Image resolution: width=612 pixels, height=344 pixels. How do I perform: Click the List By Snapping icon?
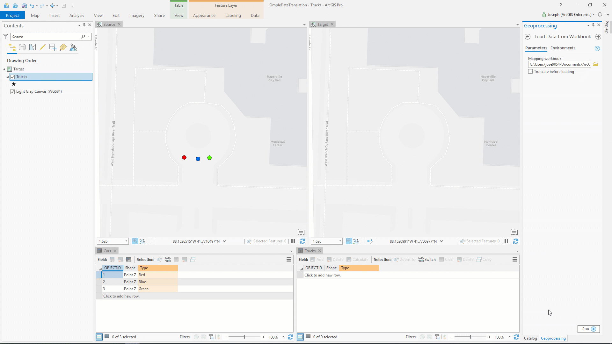(53, 47)
